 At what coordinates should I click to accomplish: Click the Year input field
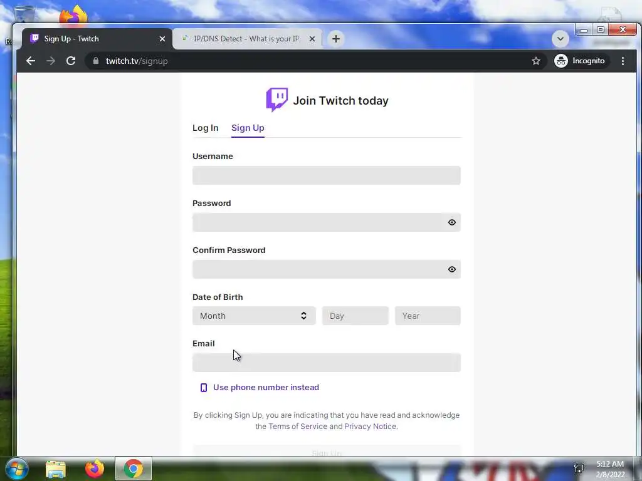coord(428,316)
